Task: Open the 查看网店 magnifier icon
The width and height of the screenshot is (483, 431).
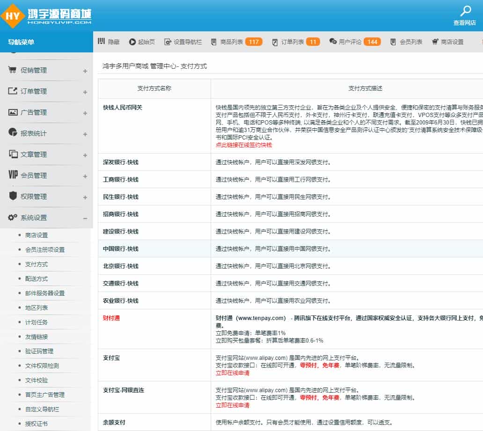Action: pos(465,11)
